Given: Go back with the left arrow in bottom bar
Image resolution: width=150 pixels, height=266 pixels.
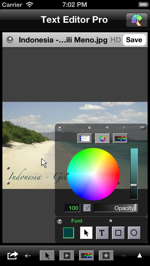Looking at the screenshot, I should point(28,256).
